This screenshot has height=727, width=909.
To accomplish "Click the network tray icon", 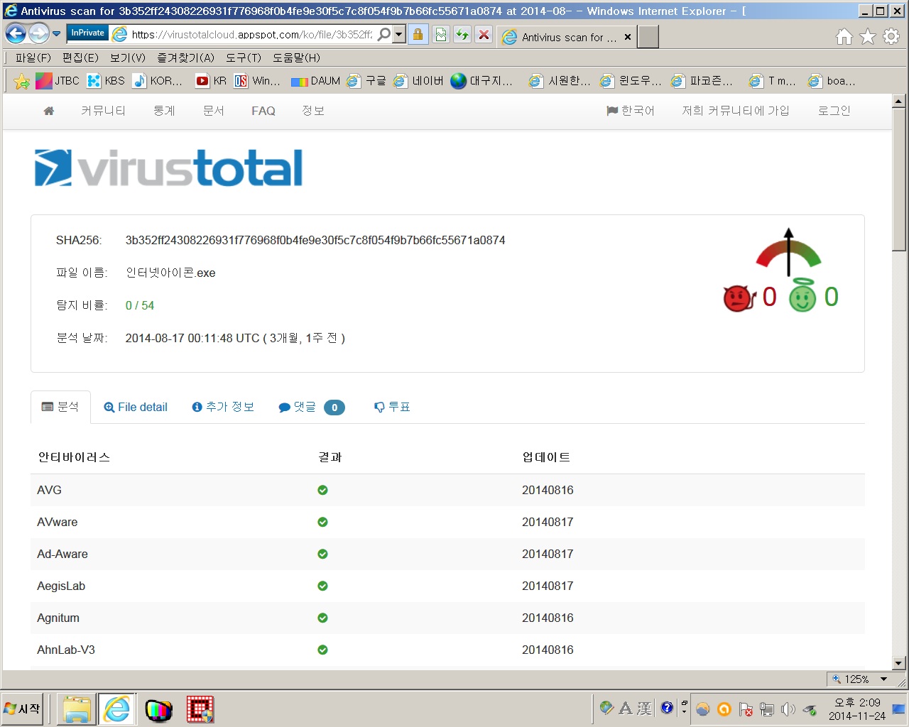I will pyautogui.click(x=767, y=709).
